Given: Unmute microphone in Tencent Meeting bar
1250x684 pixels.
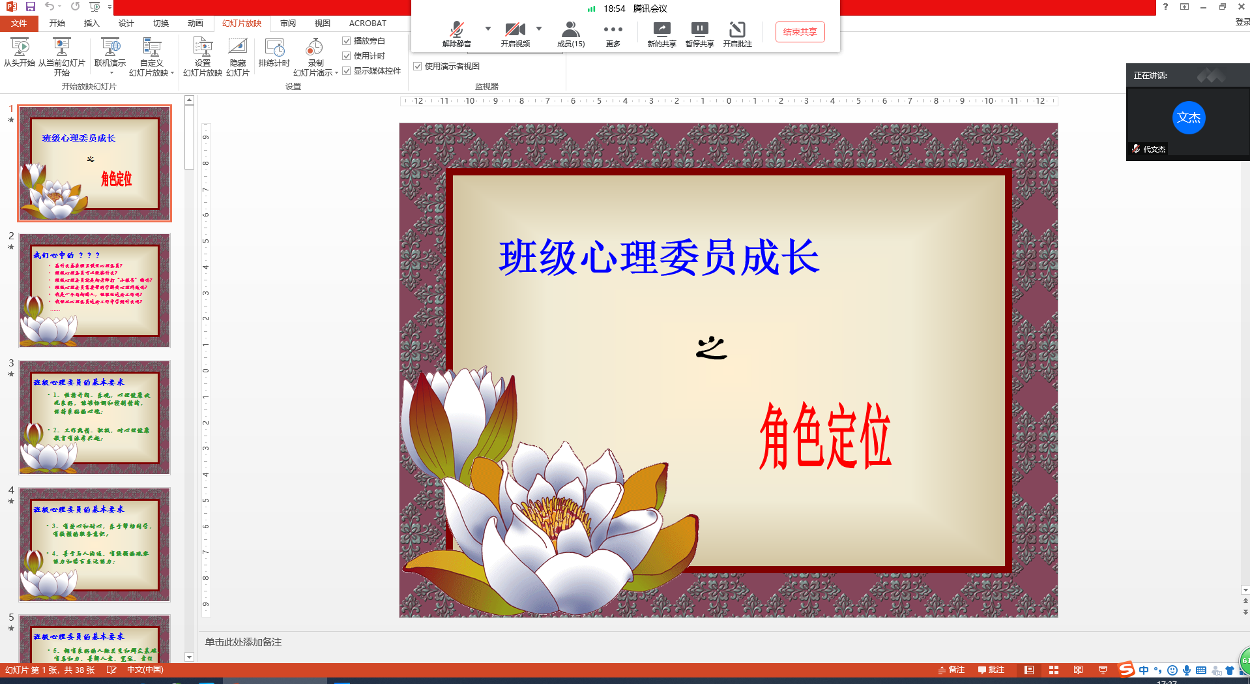Looking at the screenshot, I should [x=456, y=34].
